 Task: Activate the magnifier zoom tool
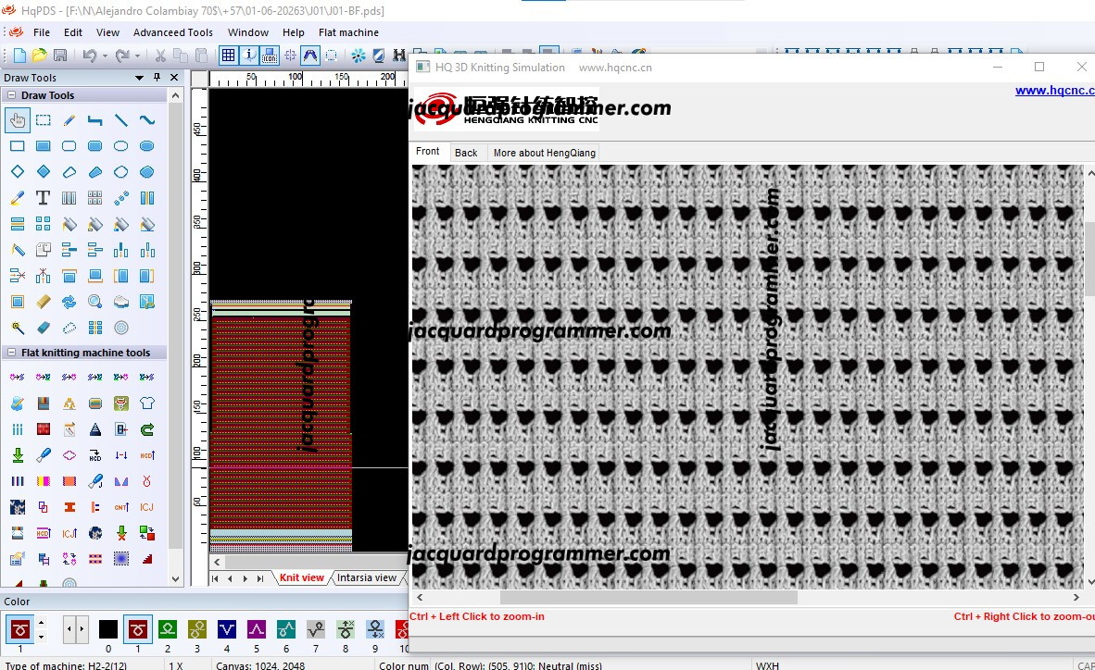pos(95,302)
